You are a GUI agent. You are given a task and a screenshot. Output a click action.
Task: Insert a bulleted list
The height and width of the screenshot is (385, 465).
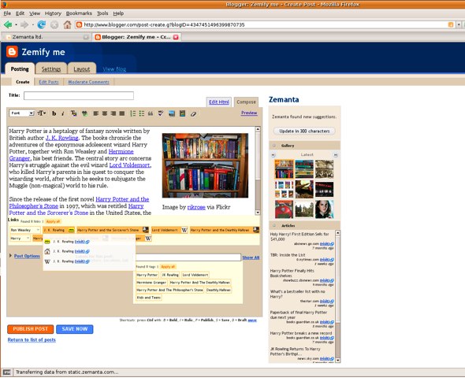tap(142, 113)
